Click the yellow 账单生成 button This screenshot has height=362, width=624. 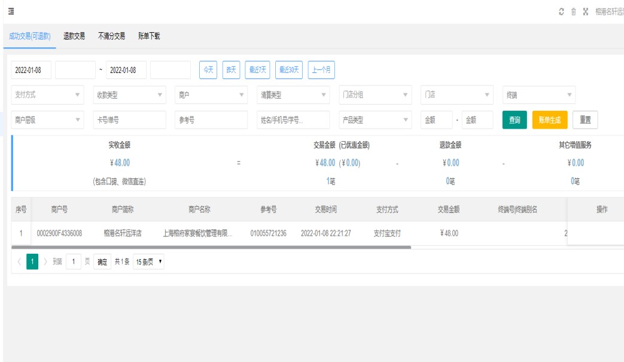[x=549, y=120]
